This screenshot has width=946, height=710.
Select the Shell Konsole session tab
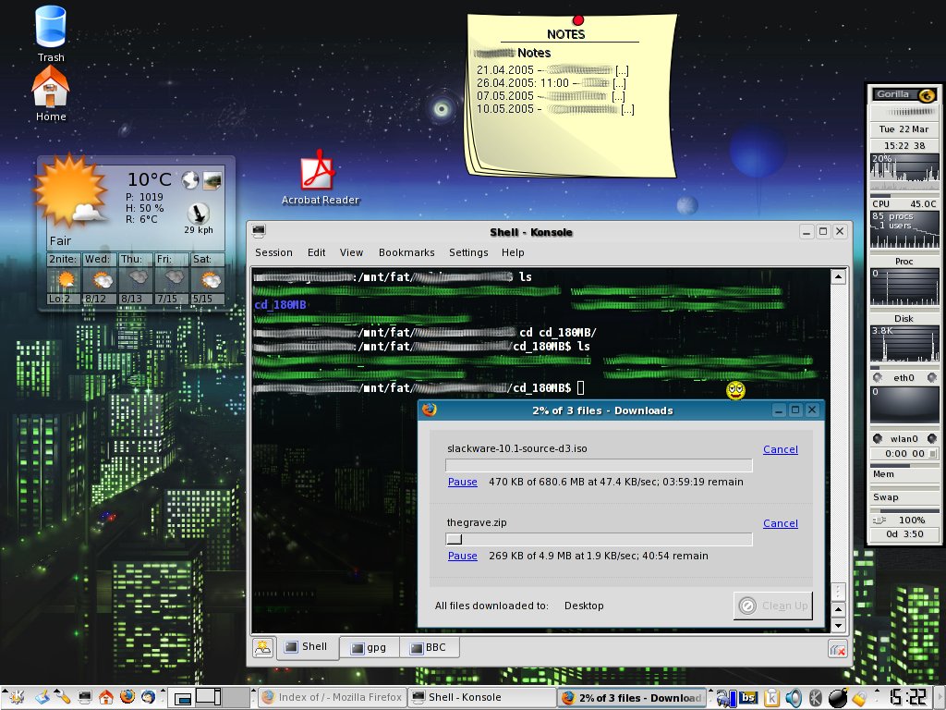307,647
